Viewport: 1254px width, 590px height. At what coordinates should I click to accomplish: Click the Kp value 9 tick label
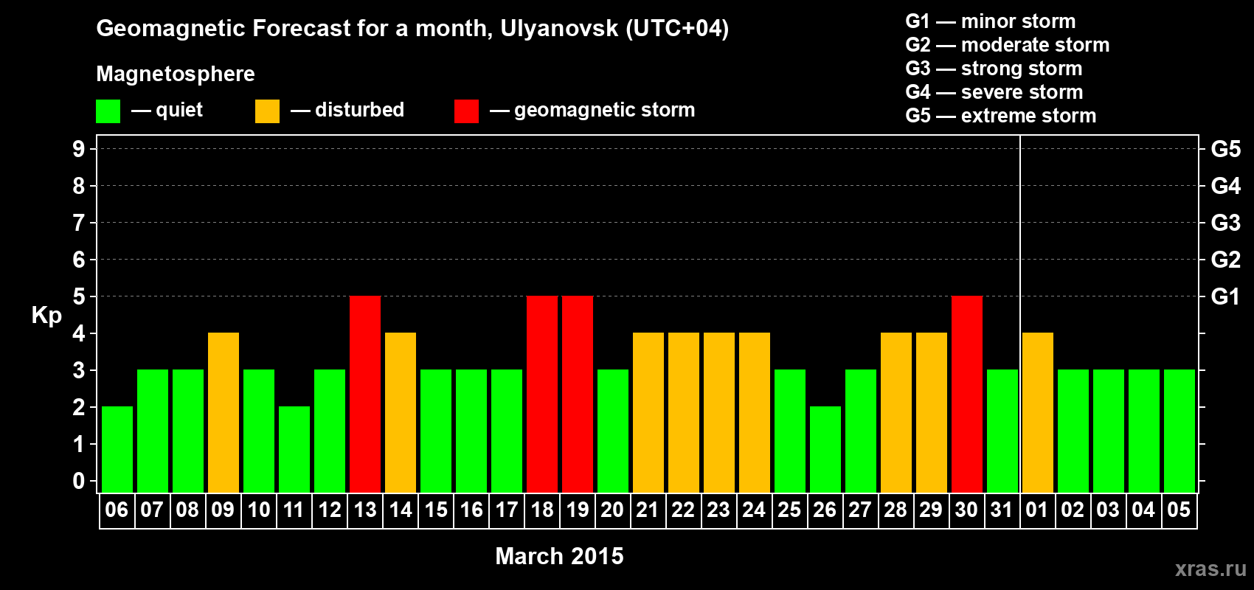click(79, 149)
